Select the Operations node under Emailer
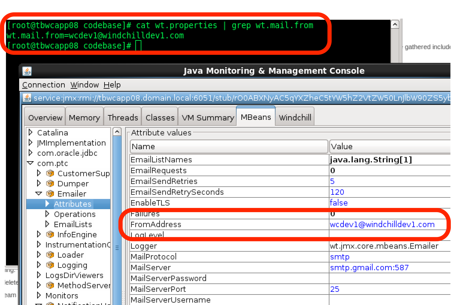Viewport: 451px width, 305px height. tap(75, 214)
